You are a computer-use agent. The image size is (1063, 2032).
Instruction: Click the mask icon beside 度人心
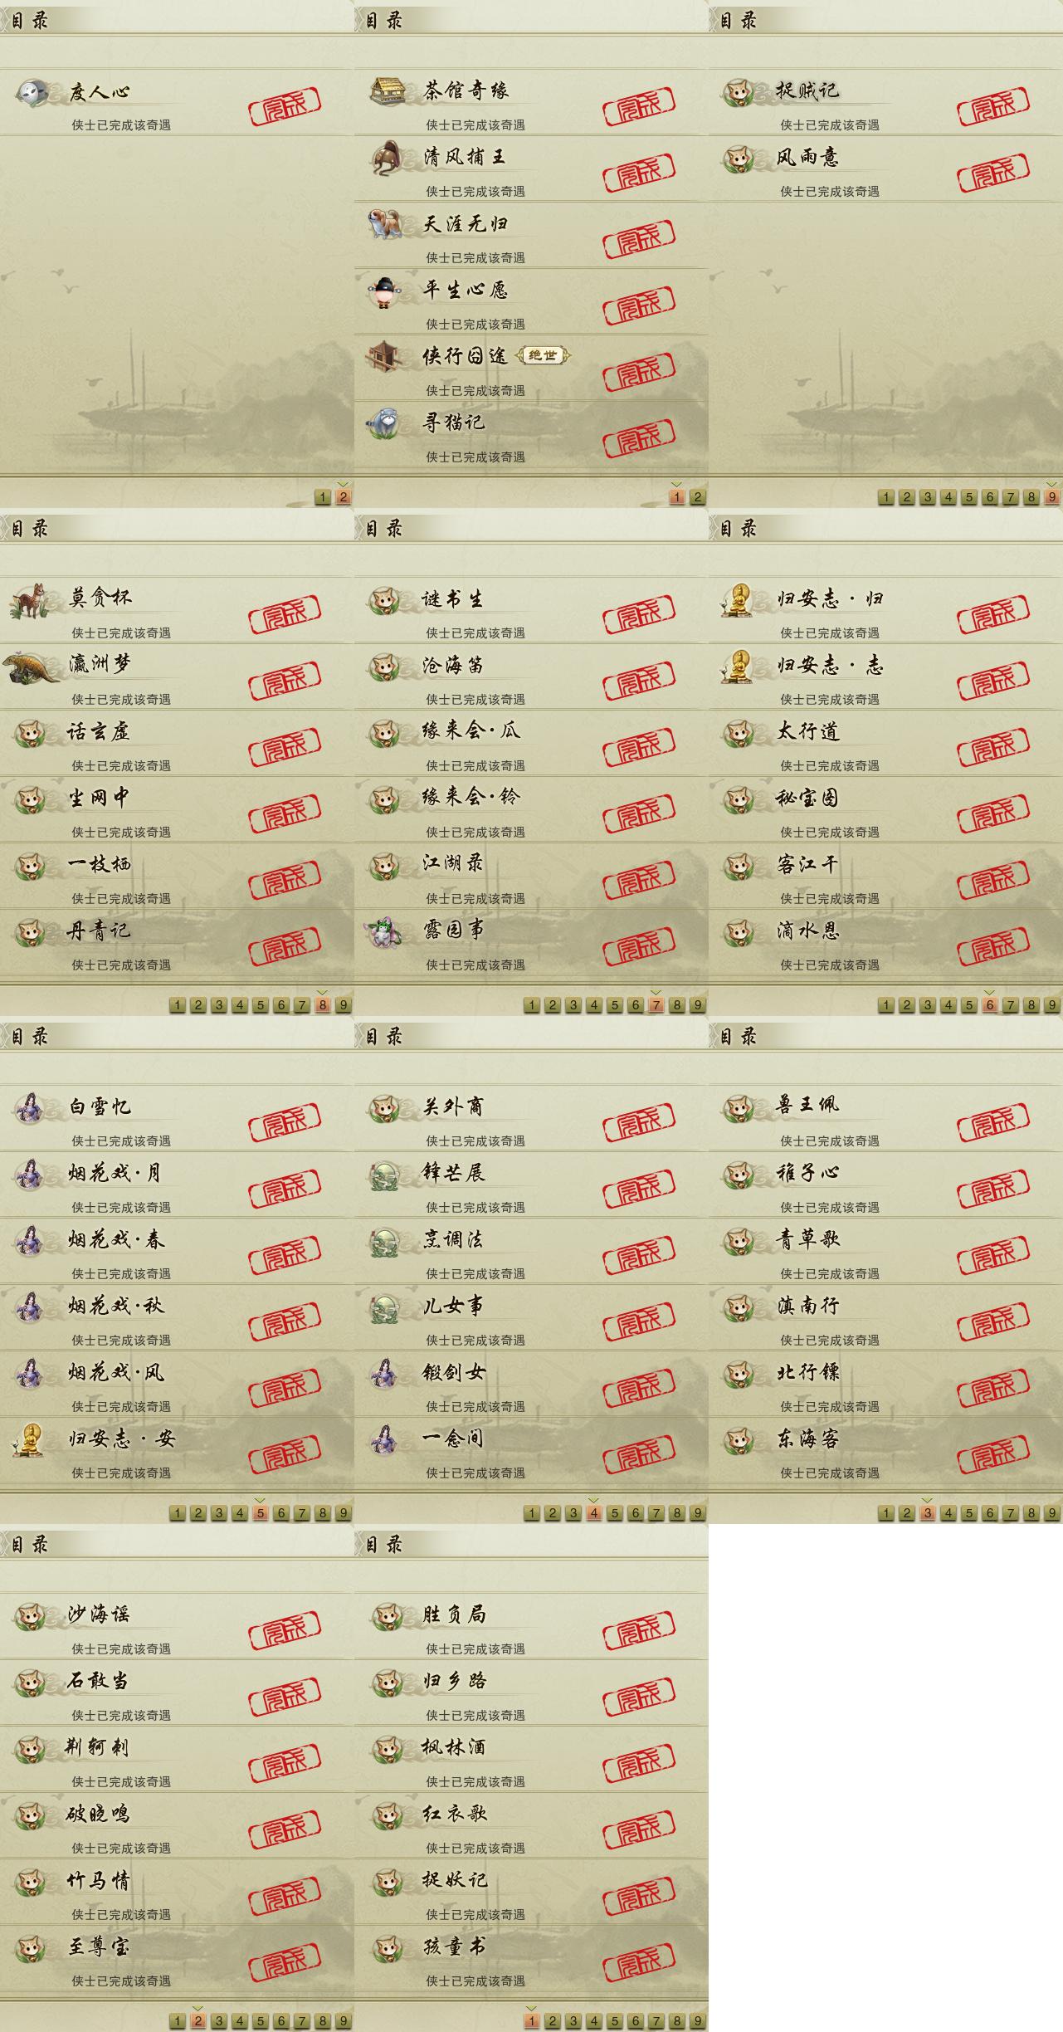[x=32, y=91]
